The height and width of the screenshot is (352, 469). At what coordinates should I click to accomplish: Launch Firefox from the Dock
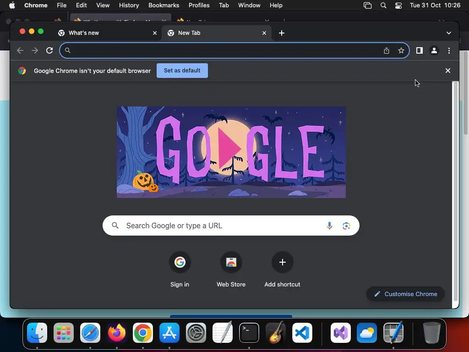click(x=117, y=333)
